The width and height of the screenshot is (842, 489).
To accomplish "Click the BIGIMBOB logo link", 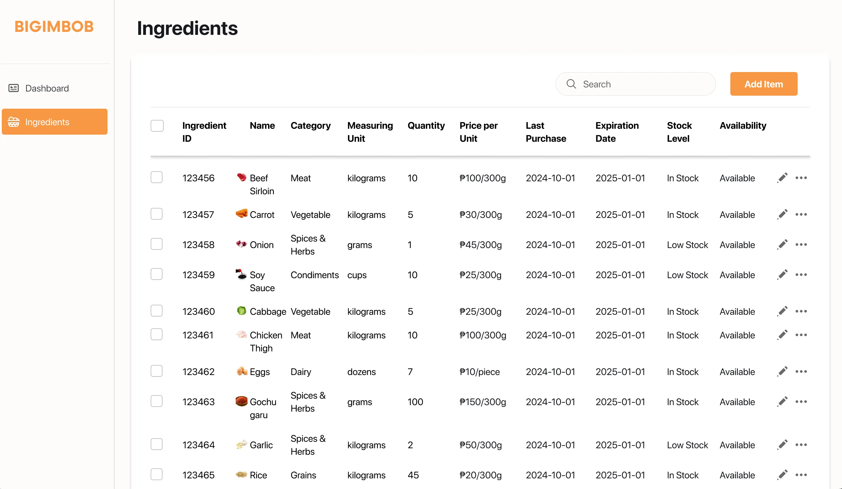I will tap(54, 27).
